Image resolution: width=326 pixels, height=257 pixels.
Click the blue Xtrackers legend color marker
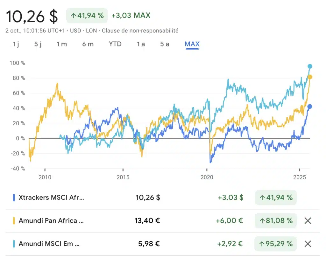(x=14, y=198)
